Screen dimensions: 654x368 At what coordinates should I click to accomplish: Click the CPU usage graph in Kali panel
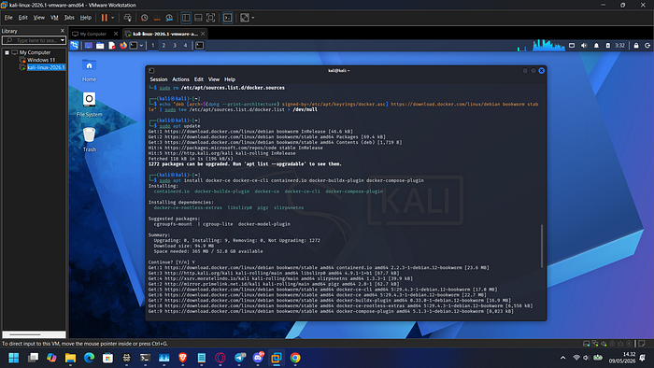(548, 46)
